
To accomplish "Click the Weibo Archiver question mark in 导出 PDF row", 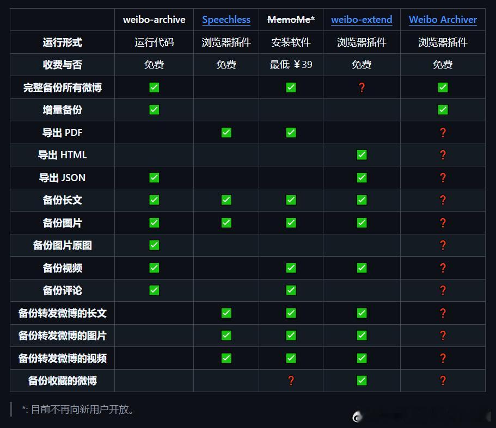I will (443, 132).
